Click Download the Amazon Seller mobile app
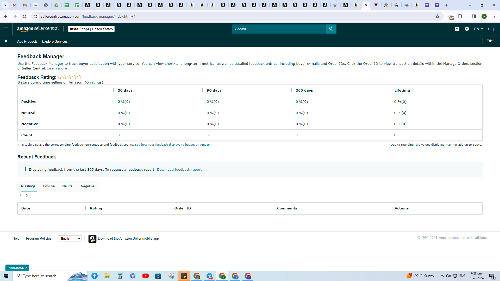The width and height of the screenshot is (500, 281). (x=128, y=239)
